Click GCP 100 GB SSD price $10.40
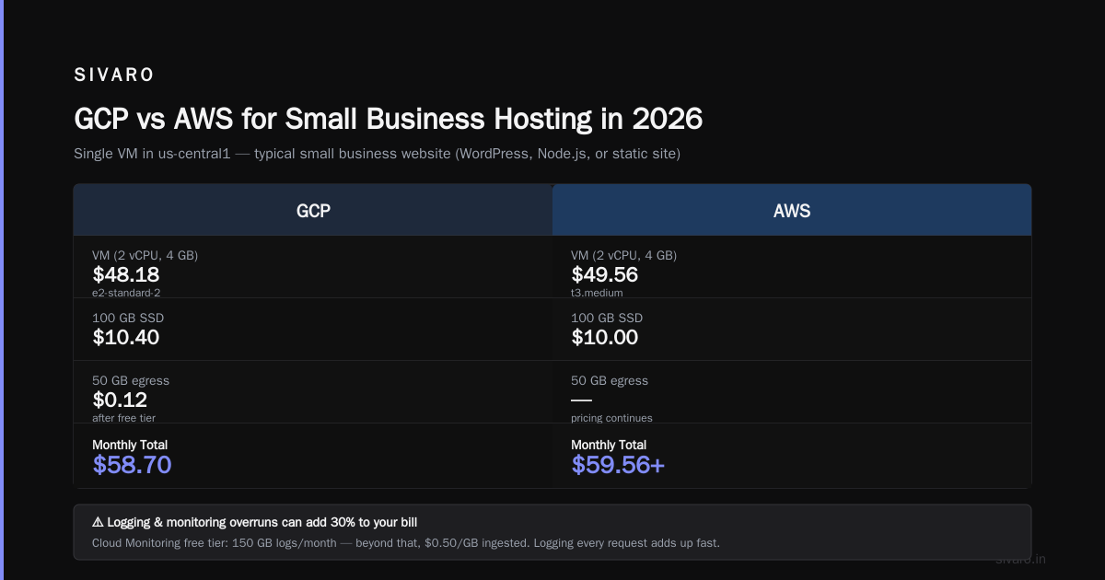Screen dimensions: 1105x580 126,337
